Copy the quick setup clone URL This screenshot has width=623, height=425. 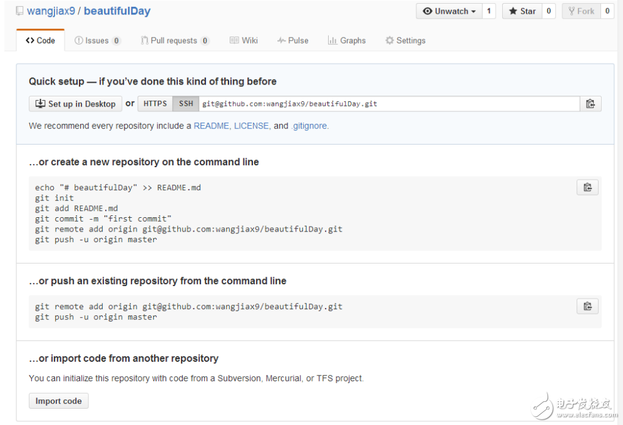click(590, 104)
